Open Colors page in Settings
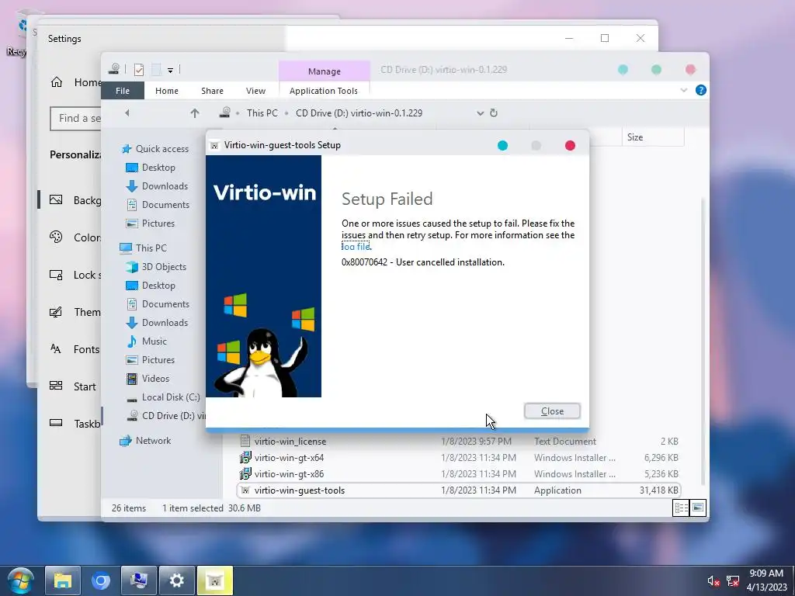 point(75,237)
